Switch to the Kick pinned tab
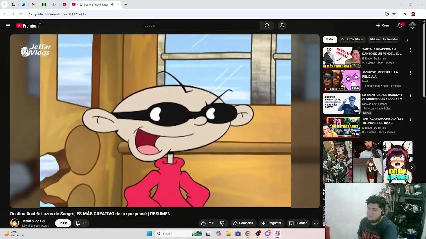The image size is (426, 239). 44,5
